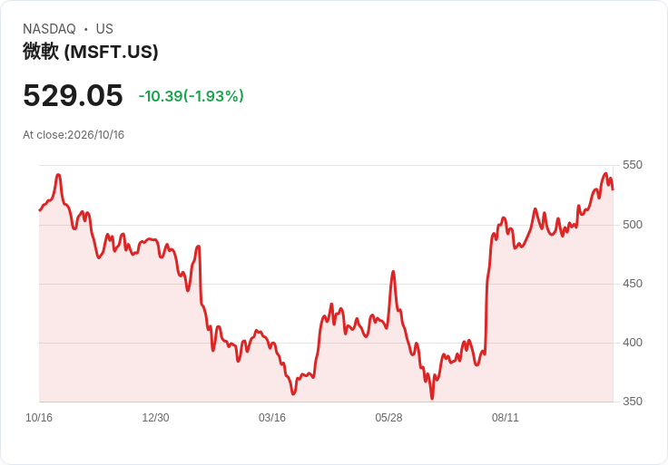
Task: Click the early peak near the chart's start
Action: (x=58, y=175)
